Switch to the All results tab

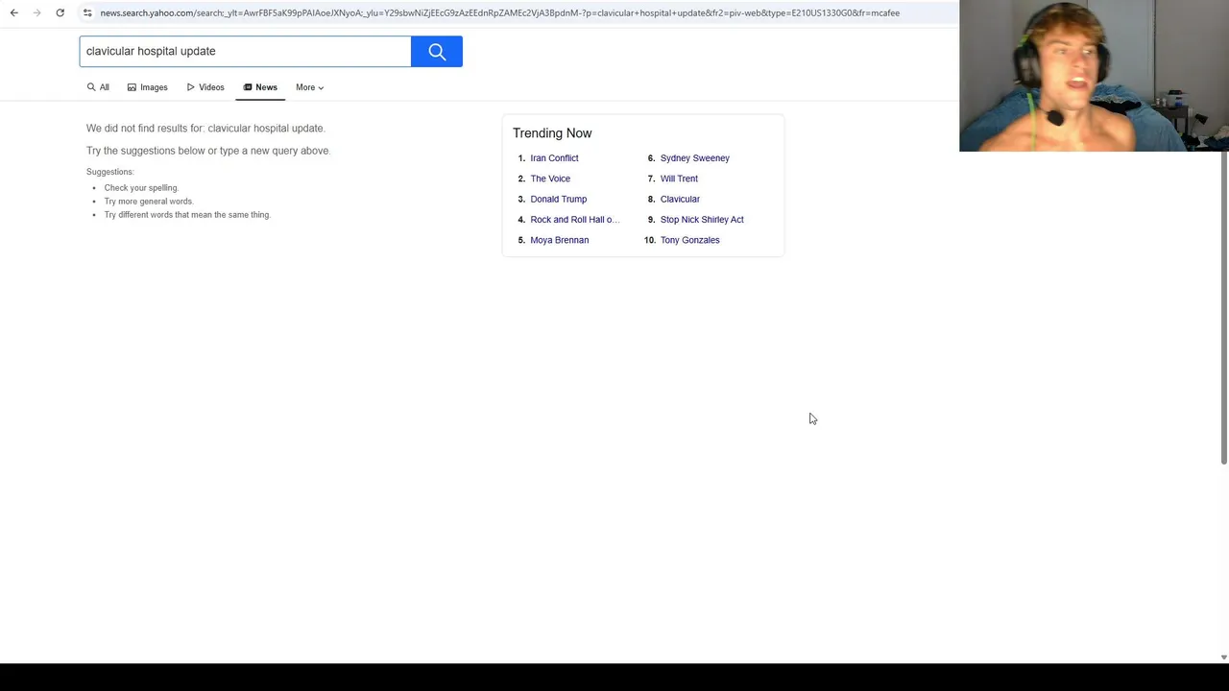point(98,87)
